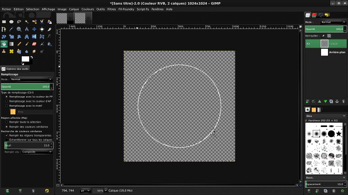The width and height of the screenshot is (348, 195).
Task: Select the Heal tool
Action: click(x=12, y=52)
